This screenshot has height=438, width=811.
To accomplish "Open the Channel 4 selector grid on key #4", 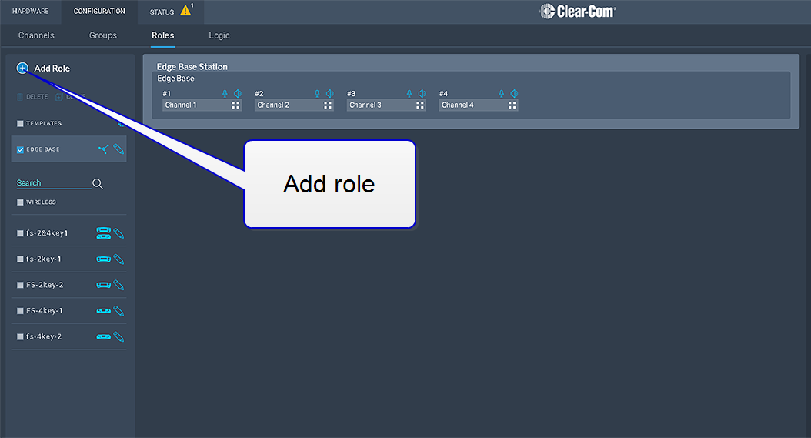I will pos(512,105).
